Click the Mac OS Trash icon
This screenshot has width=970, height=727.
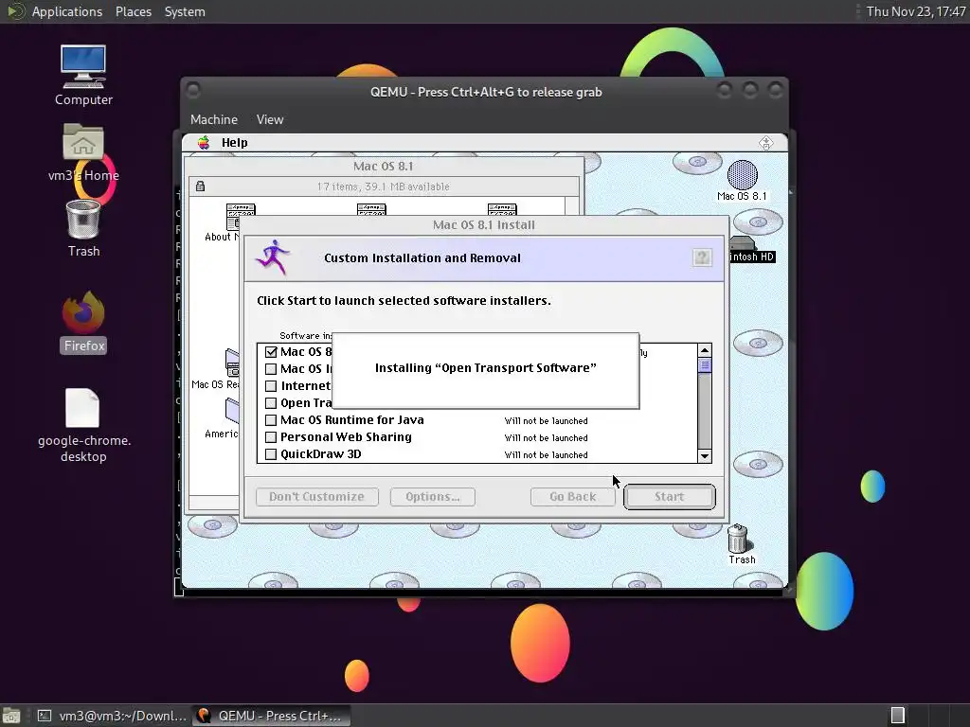tap(737, 539)
